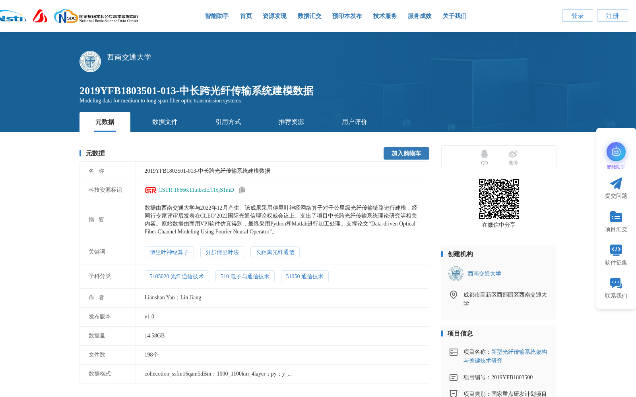Open 数据汇交 navigation item
Screen dimensions: 636x397
(x=310, y=16)
